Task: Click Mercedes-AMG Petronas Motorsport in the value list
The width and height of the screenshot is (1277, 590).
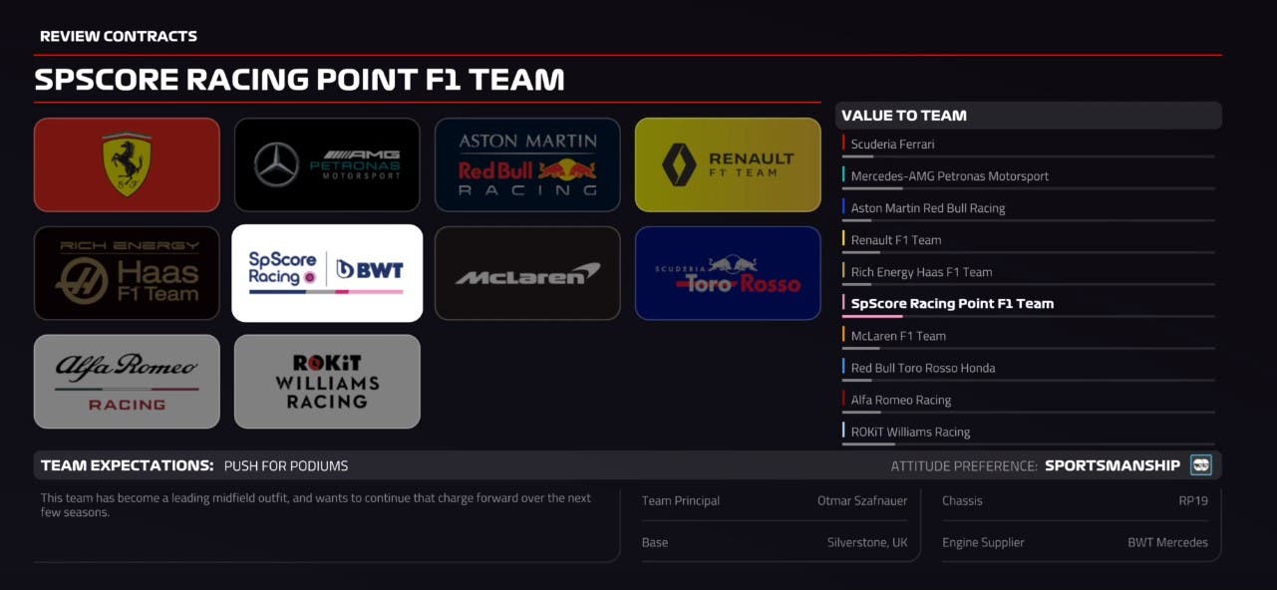Action: [1028, 176]
